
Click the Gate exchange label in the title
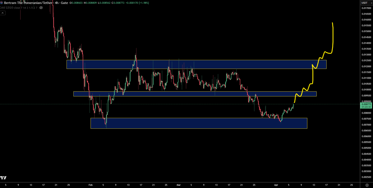coord(65,2)
